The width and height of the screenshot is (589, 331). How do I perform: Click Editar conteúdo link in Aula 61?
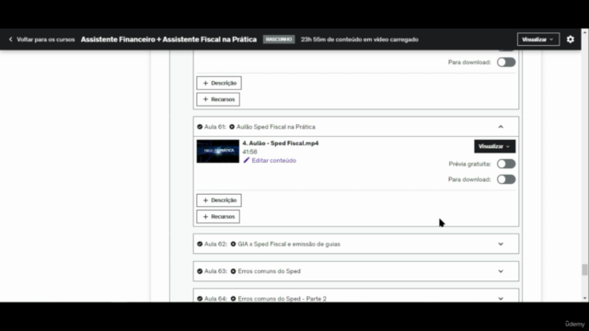(274, 160)
